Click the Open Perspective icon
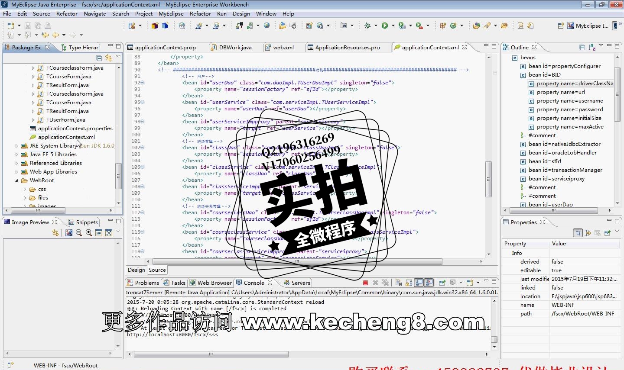 (561, 26)
